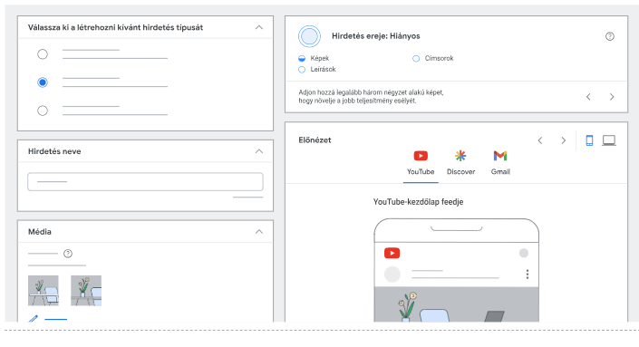Select the third ad type radio button
Image resolution: width=639 pixels, height=347 pixels.
point(43,111)
